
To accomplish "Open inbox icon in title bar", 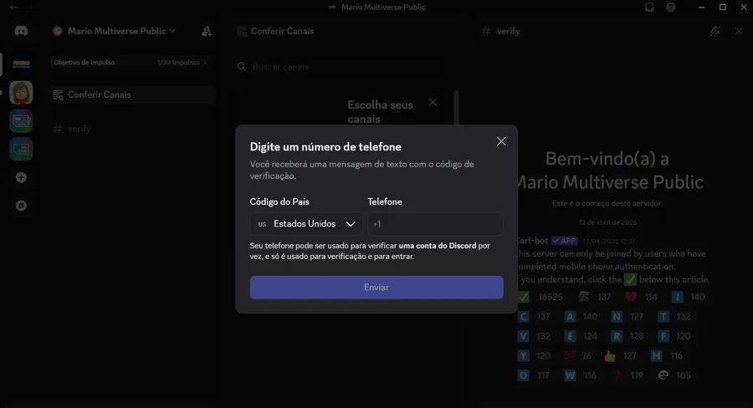I will click(649, 8).
